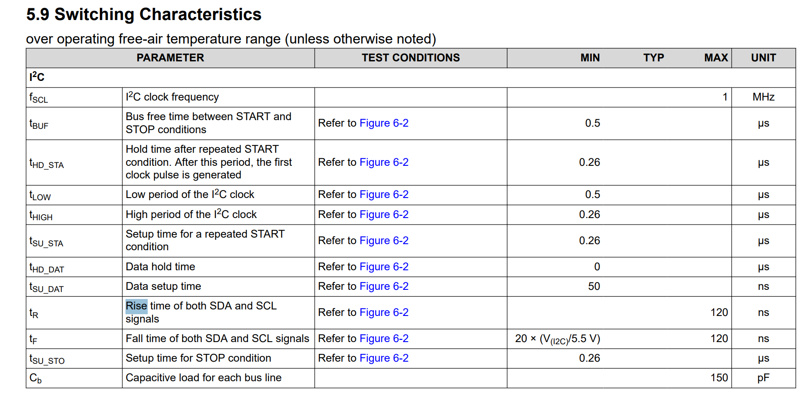The height and width of the screenshot is (393, 804).
Task: Click the TEST CONDITIONS column header
Action: [410, 58]
